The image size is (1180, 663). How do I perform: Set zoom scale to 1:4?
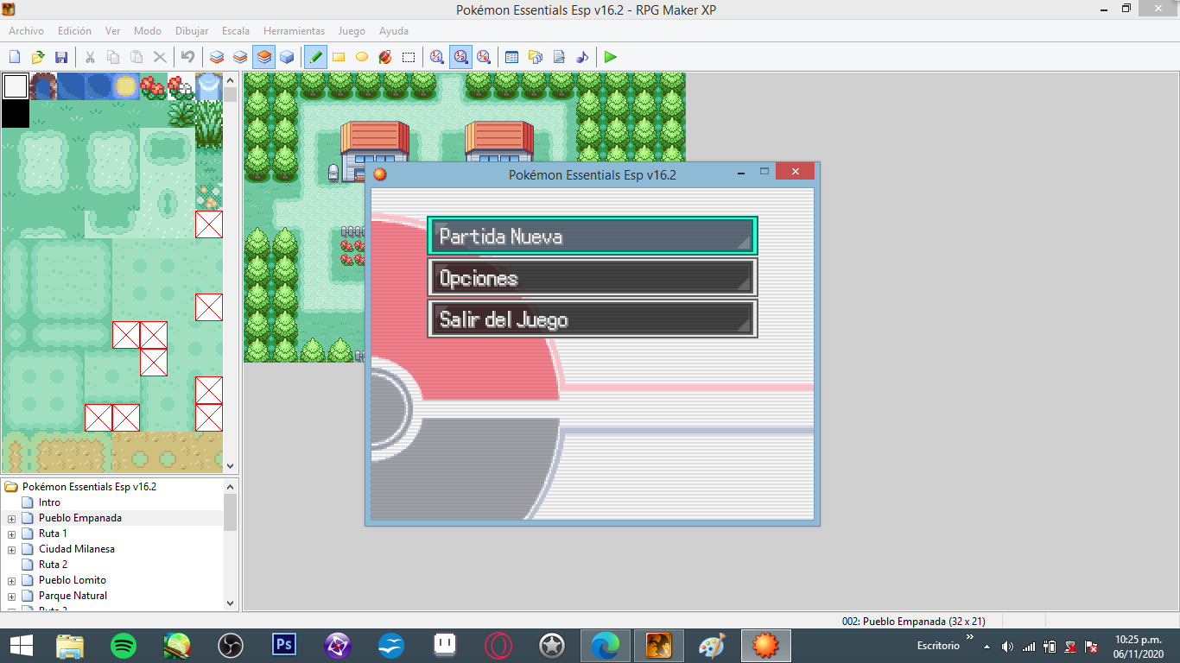click(484, 57)
